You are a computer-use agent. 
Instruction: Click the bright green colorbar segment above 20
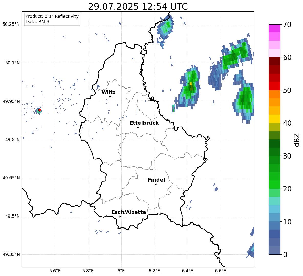(x=275, y=184)
